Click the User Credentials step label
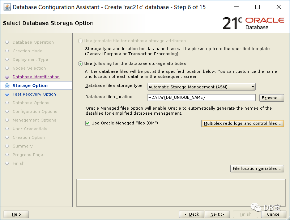The height and width of the screenshot is (220, 290). (x=30, y=129)
